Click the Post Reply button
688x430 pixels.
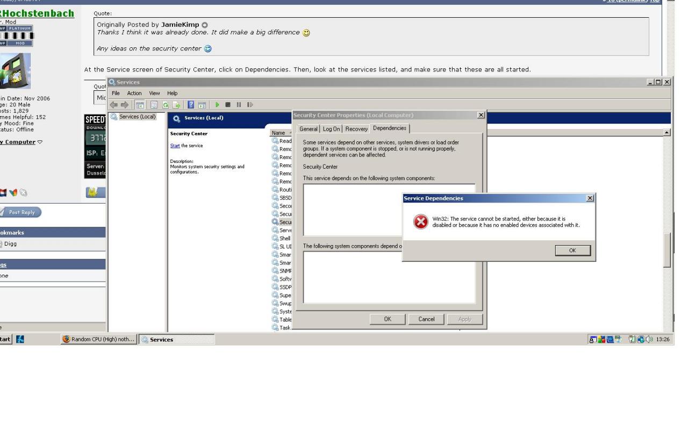[21, 212]
